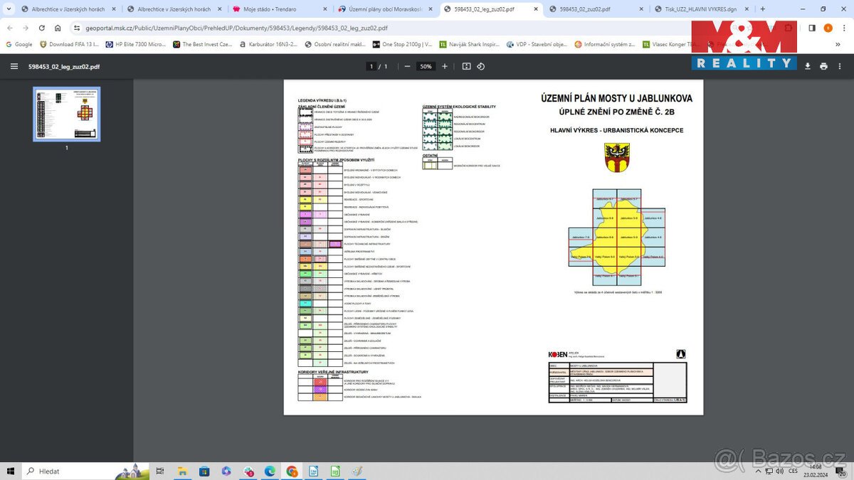The width and height of the screenshot is (854, 480).
Task: Zoom out the PDF with minus button
Action: (x=407, y=66)
